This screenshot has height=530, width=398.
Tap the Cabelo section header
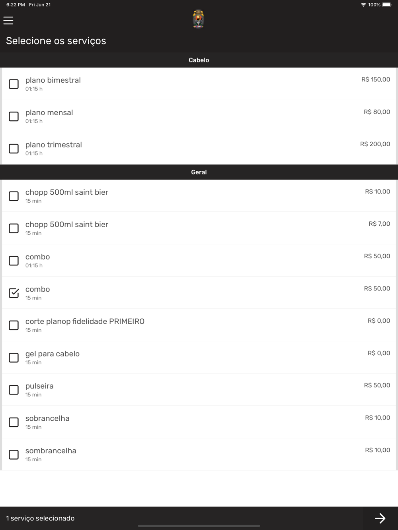point(199,60)
